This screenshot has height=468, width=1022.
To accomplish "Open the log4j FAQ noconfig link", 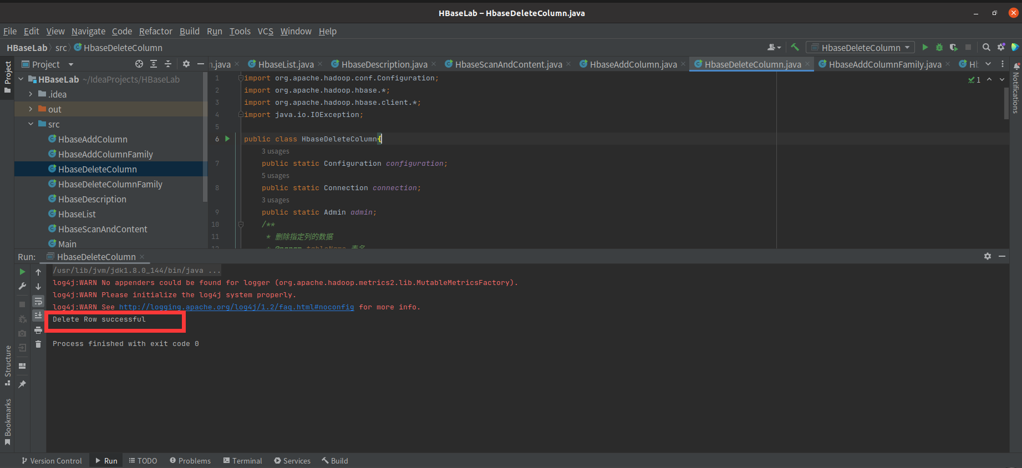I will tap(236, 307).
